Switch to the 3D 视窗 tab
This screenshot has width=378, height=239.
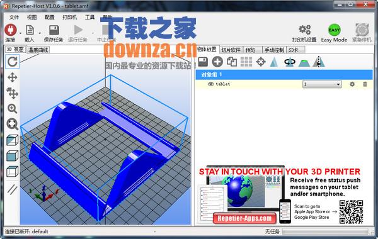(15, 49)
